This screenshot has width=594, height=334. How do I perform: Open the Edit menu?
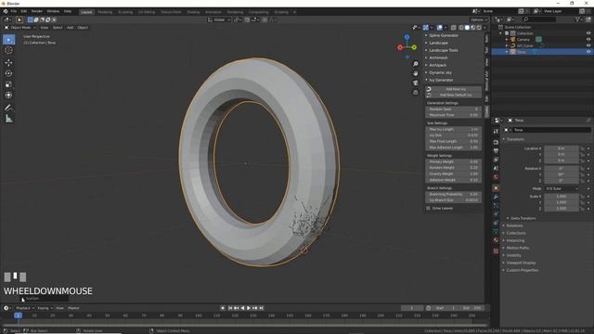pos(24,11)
